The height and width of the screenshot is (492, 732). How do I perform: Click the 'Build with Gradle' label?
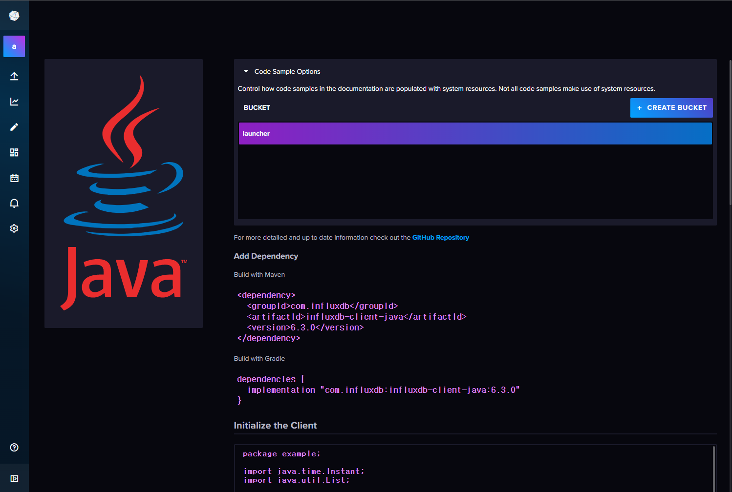[x=259, y=359]
